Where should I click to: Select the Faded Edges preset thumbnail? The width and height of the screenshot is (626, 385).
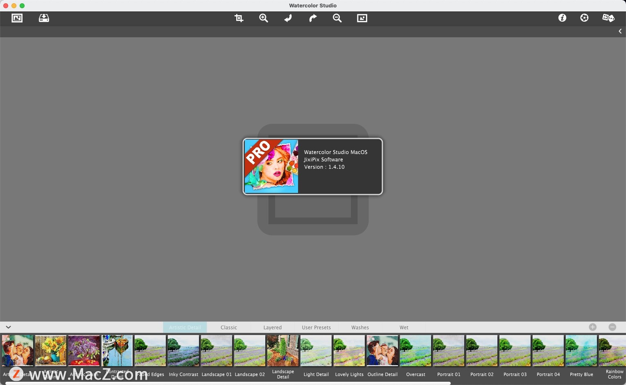(150, 351)
